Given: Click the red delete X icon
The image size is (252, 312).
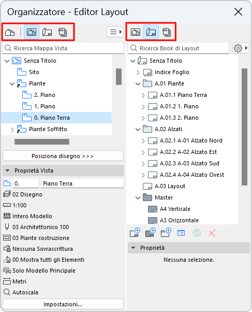Looking at the screenshot, I should click(212, 233).
